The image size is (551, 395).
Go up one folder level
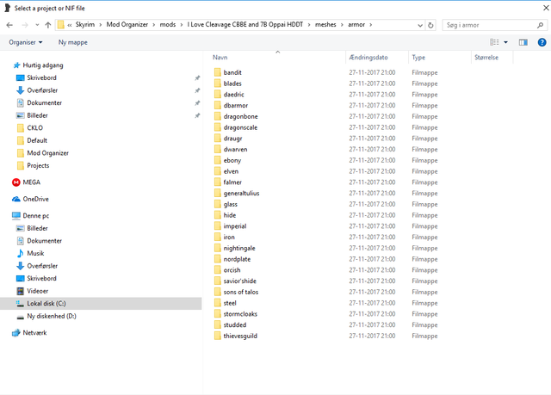click(x=48, y=25)
